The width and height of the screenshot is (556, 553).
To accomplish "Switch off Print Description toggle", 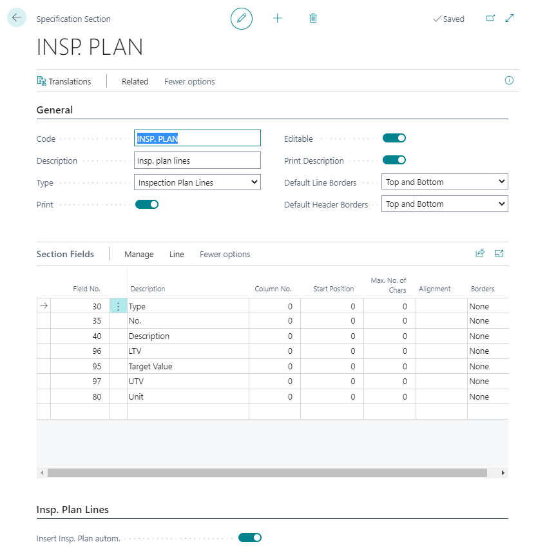I will (x=394, y=160).
